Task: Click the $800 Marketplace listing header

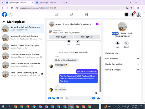Action: pos(74,31)
